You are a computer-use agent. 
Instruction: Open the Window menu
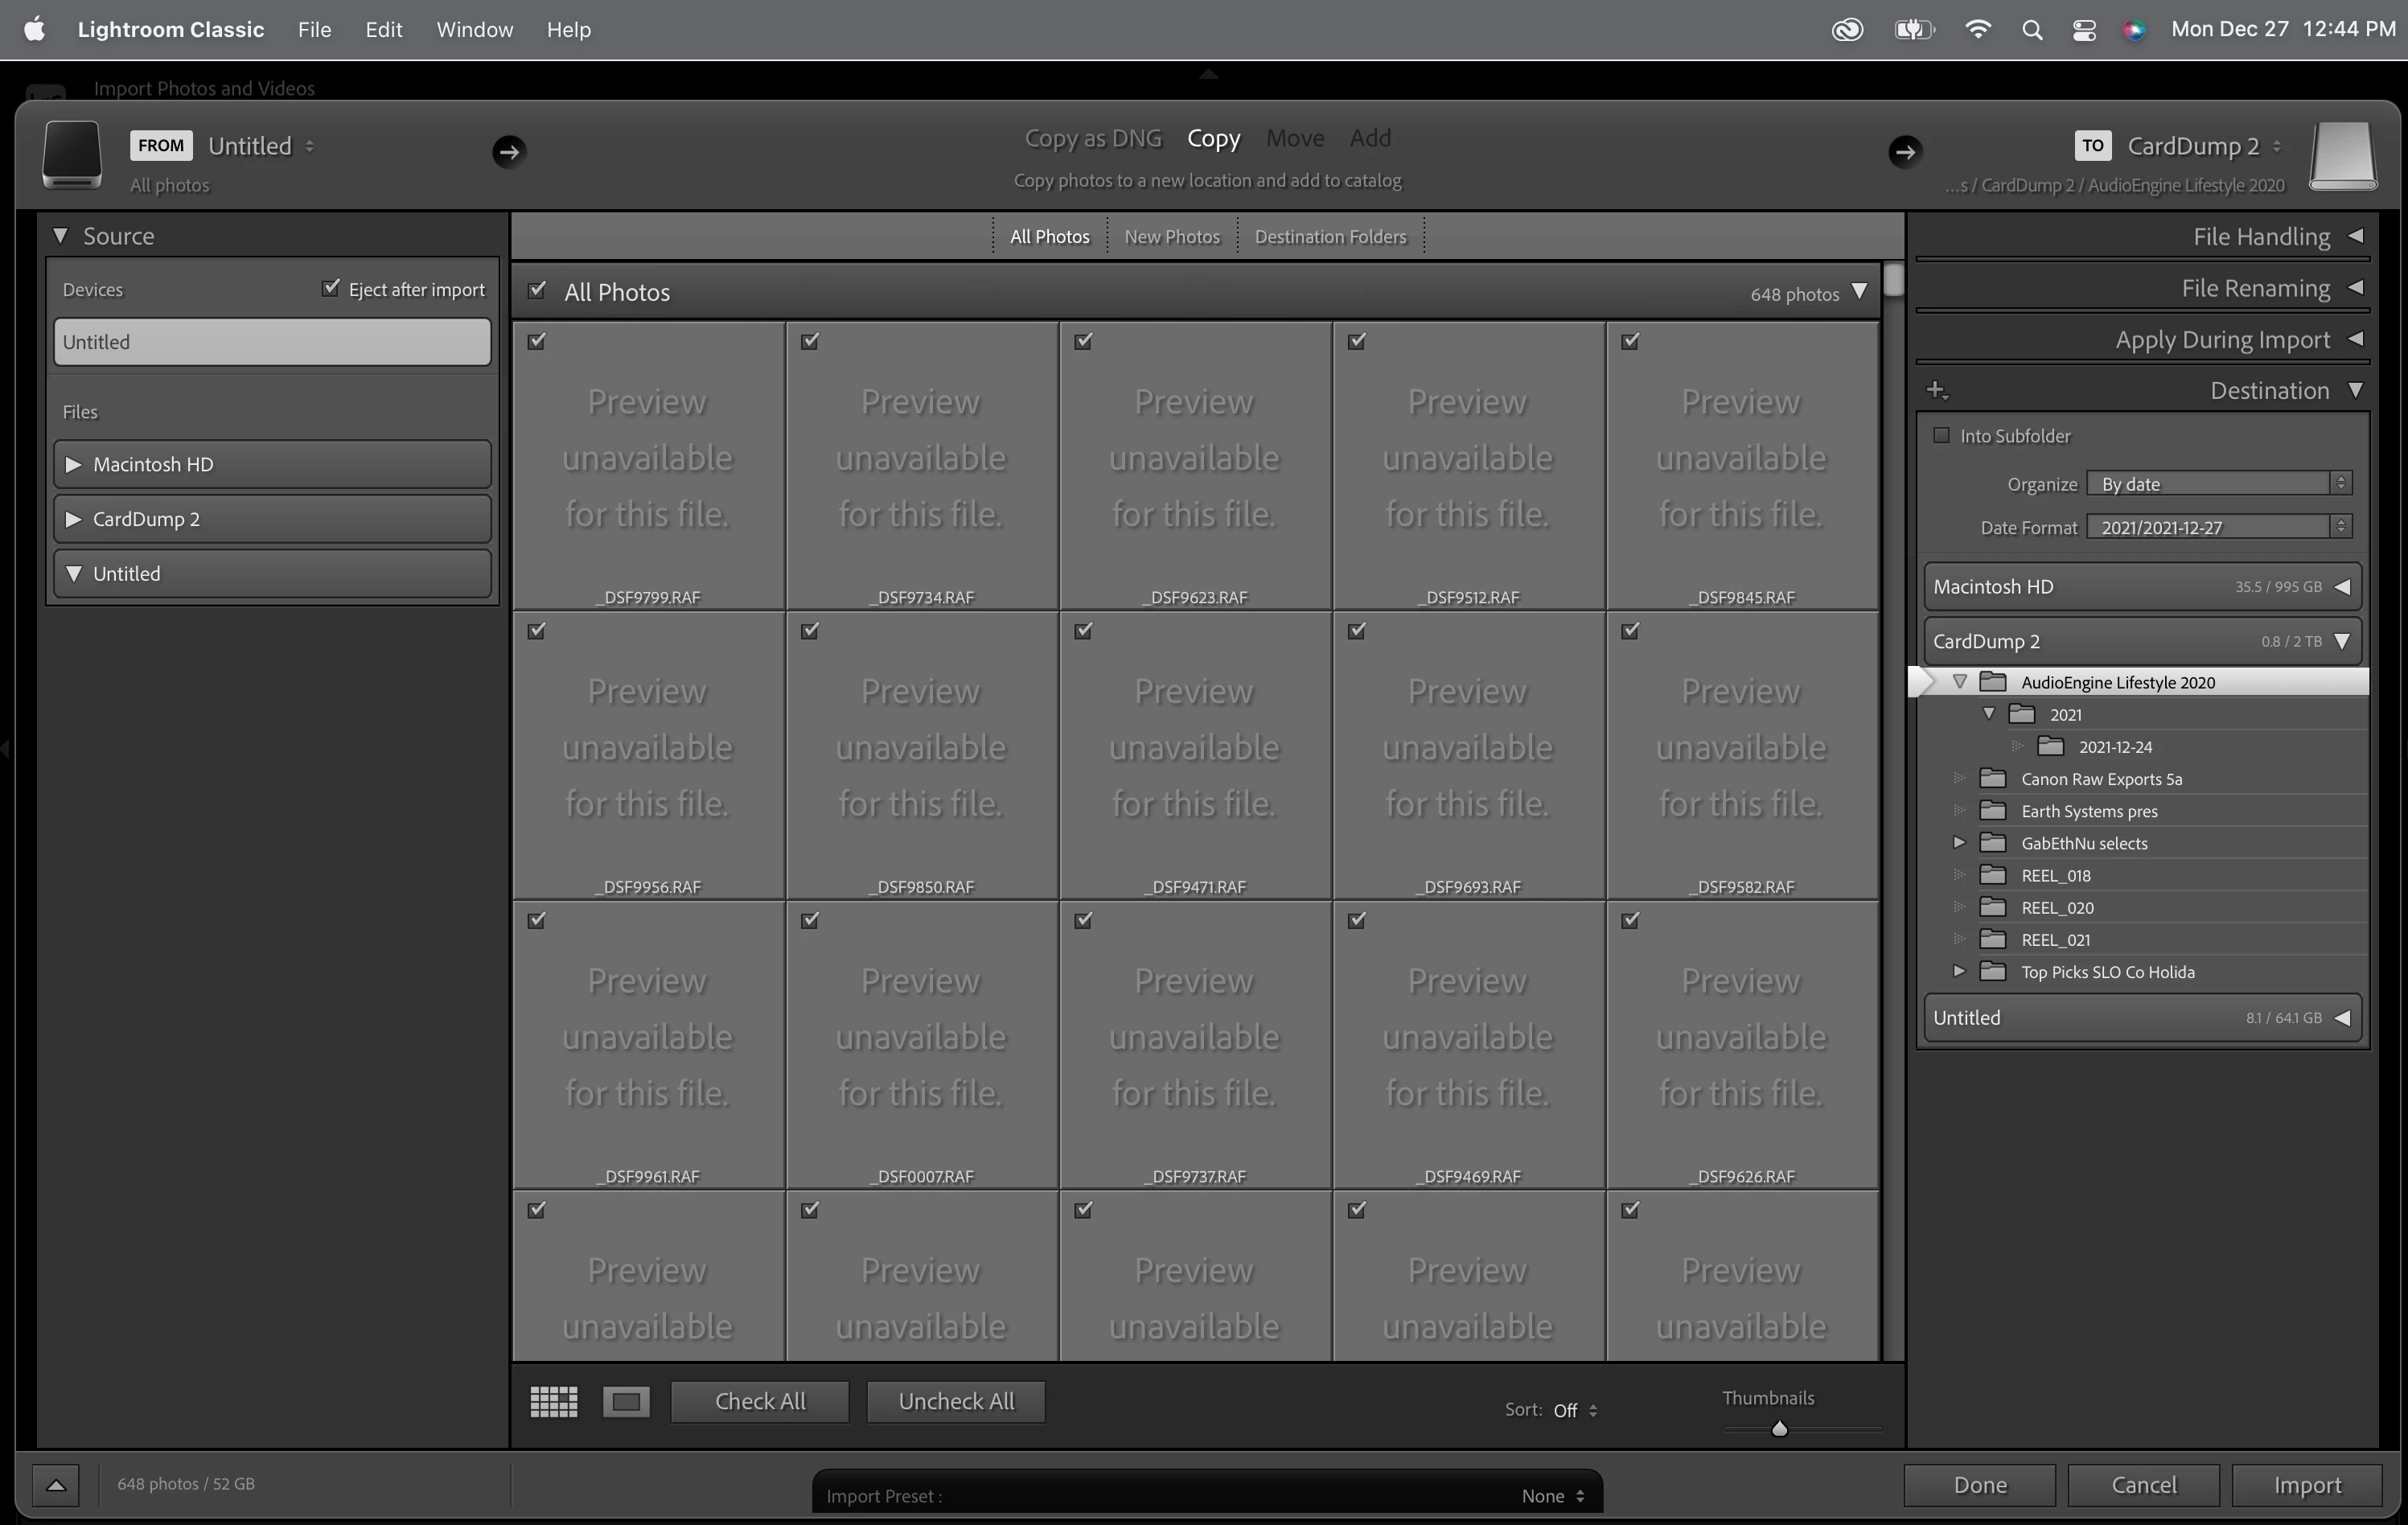474,30
